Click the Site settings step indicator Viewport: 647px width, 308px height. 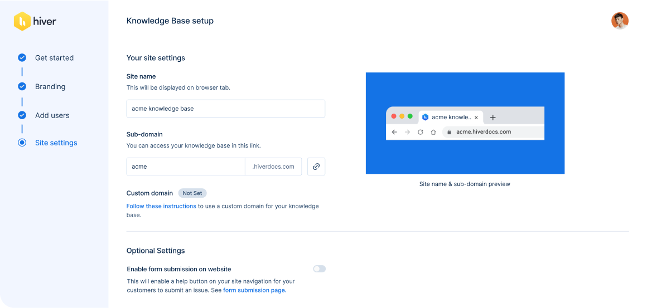pos(22,143)
